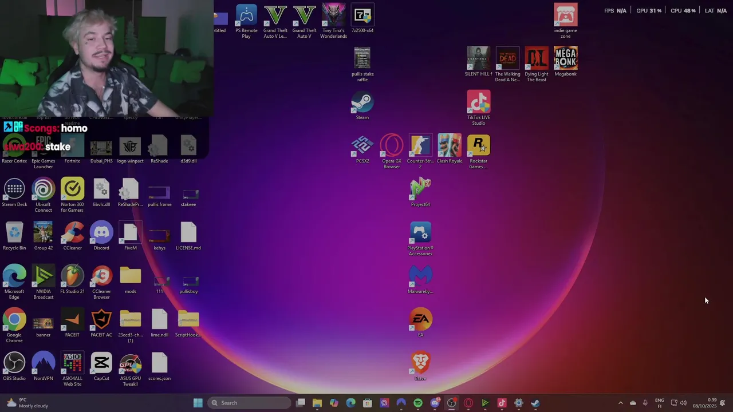
Task: Open the Stream Deck shortcut
Action: click(x=14, y=193)
